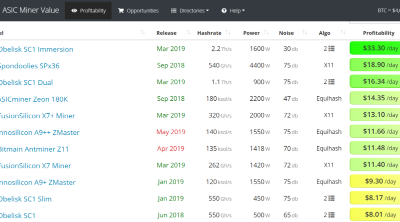
Task: Sort table by Hashrate column arrows
Action: click(x=228, y=32)
